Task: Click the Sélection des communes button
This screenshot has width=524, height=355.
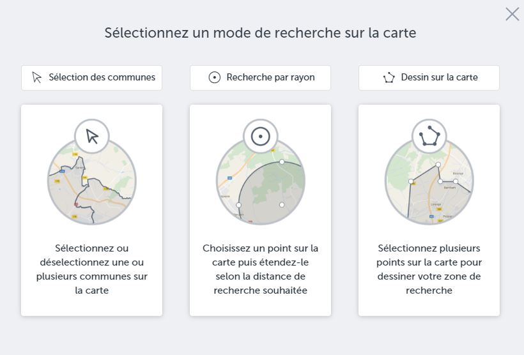Action: (91, 77)
